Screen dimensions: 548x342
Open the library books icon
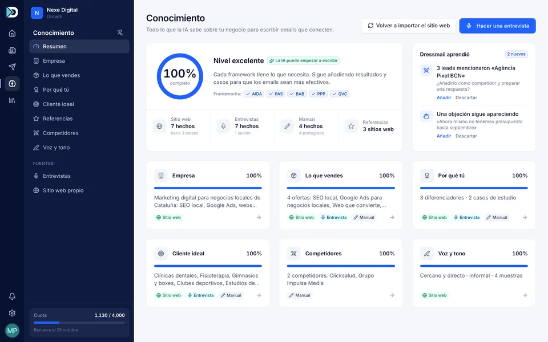pos(12,100)
